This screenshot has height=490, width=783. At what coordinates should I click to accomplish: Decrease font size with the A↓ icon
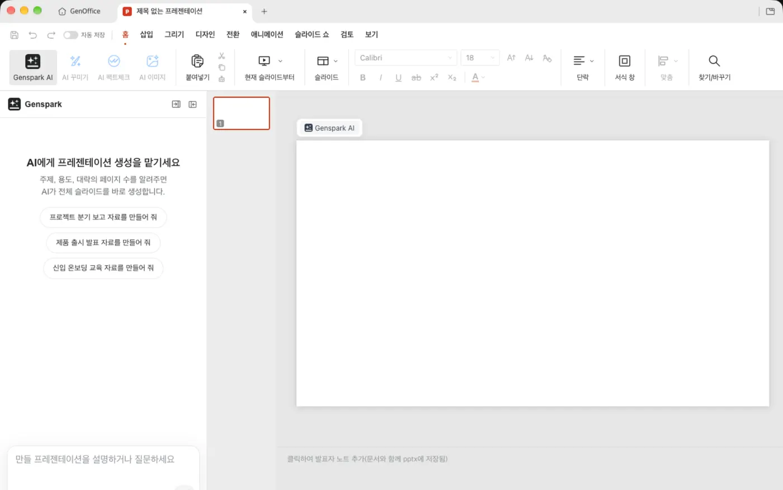coord(529,58)
